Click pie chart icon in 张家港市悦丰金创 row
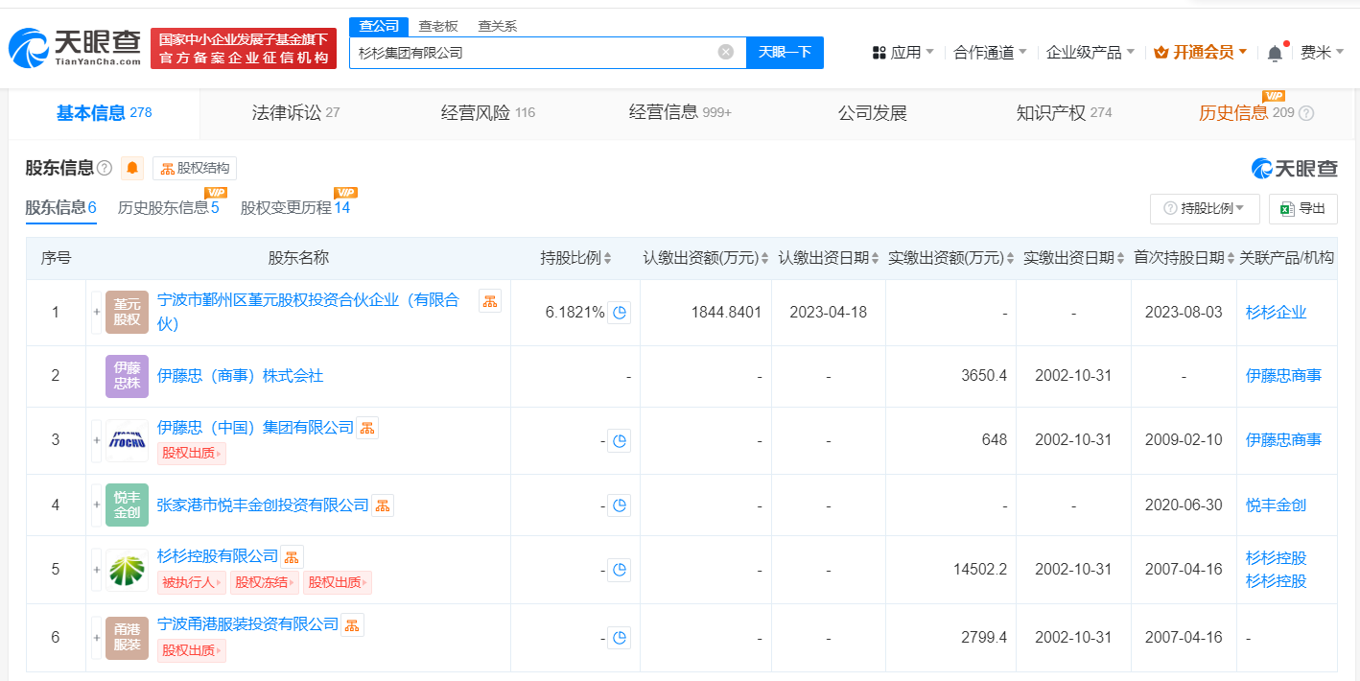This screenshot has width=1360, height=681. 620,505
